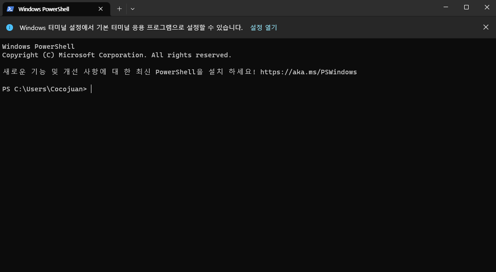Viewport: 496px width, 272px height.
Task: Close the Windows Terminal window
Action: pos(487,7)
